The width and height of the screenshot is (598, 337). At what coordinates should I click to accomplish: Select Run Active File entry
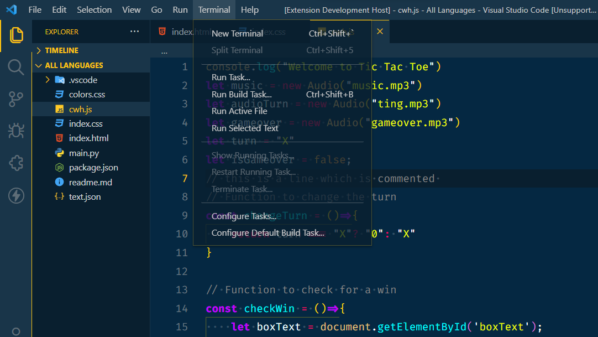click(x=282, y=111)
